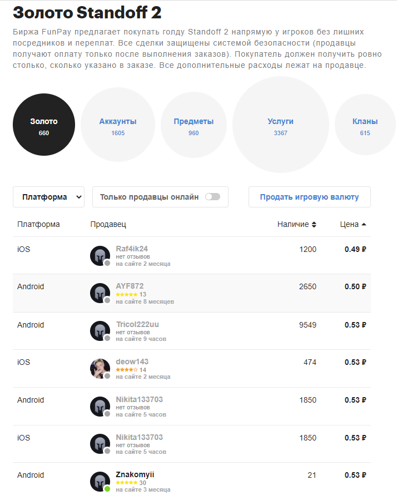This screenshot has height=500, width=397.
Task: Click Android platform in Znakomyii row
Action: [x=31, y=475]
